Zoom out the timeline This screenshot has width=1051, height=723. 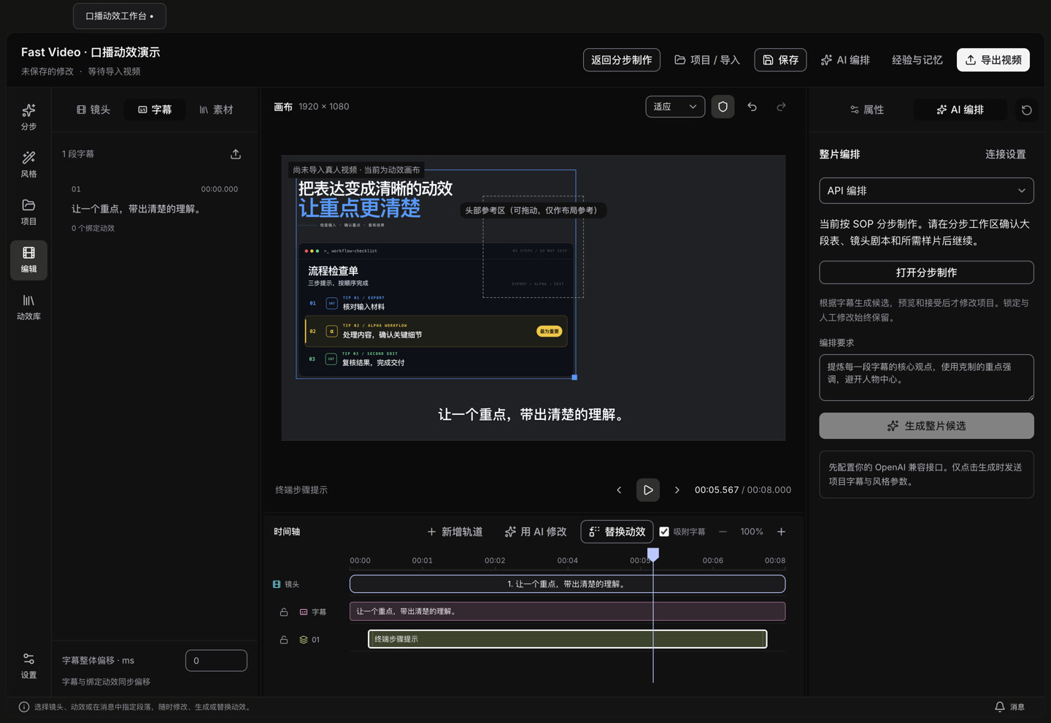pos(723,532)
